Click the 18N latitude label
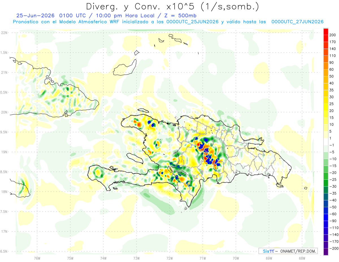This screenshot has width=339, height=262. tap(4, 192)
